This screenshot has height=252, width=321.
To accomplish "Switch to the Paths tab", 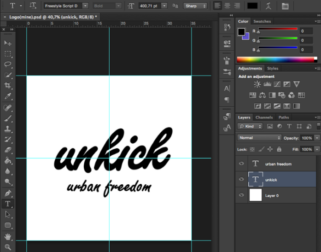I will click(x=284, y=117).
